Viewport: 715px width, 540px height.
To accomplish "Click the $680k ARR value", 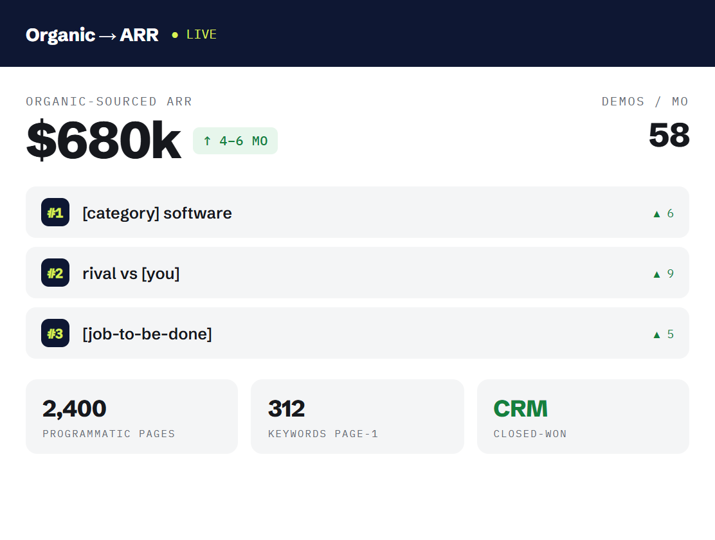I will pyautogui.click(x=104, y=141).
